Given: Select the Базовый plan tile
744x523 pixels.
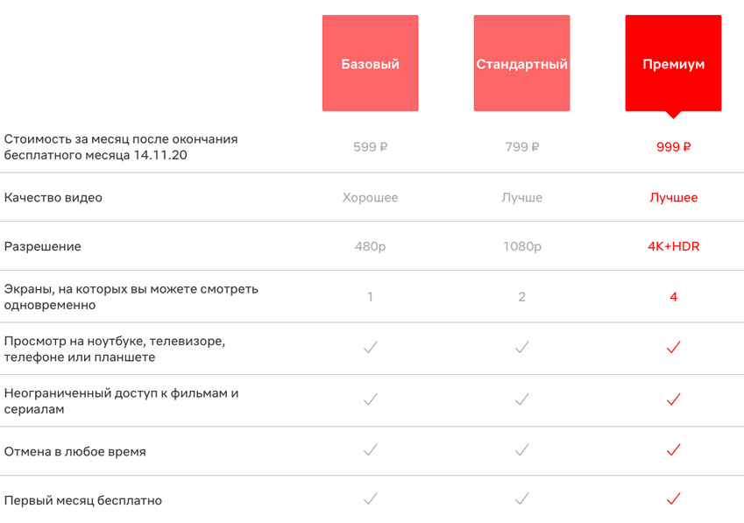Looking at the screenshot, I should 370,63.
